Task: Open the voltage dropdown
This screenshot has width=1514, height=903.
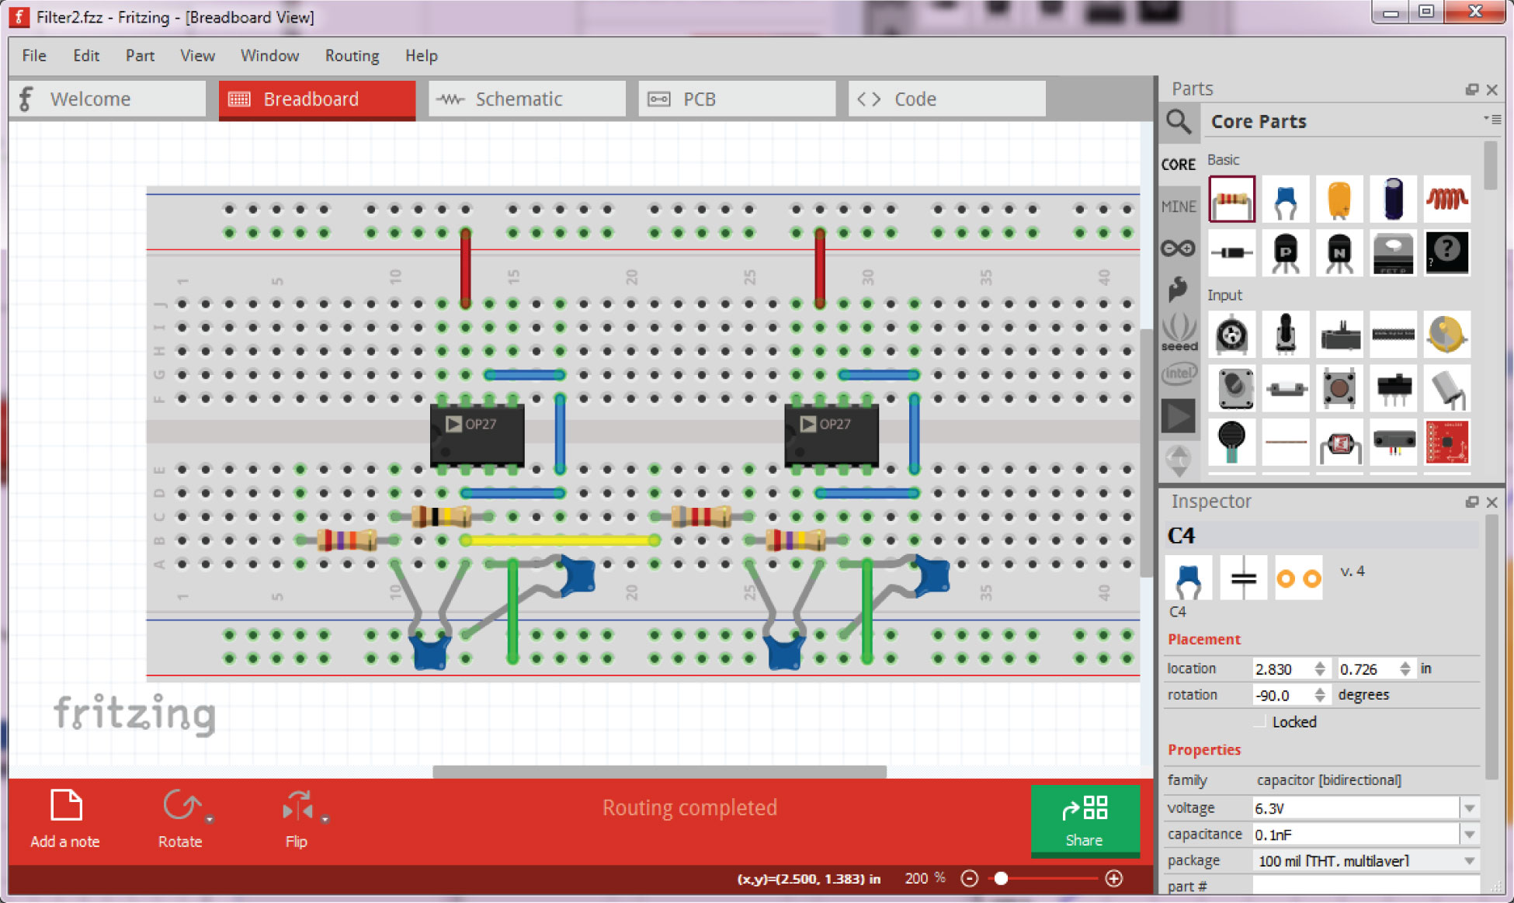Action: (x=1470, y=808)
